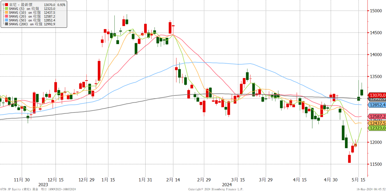The height and width of the screenshot is (191, 386).
Task: Click the 13500 label on the price axis
Action: 376,76
